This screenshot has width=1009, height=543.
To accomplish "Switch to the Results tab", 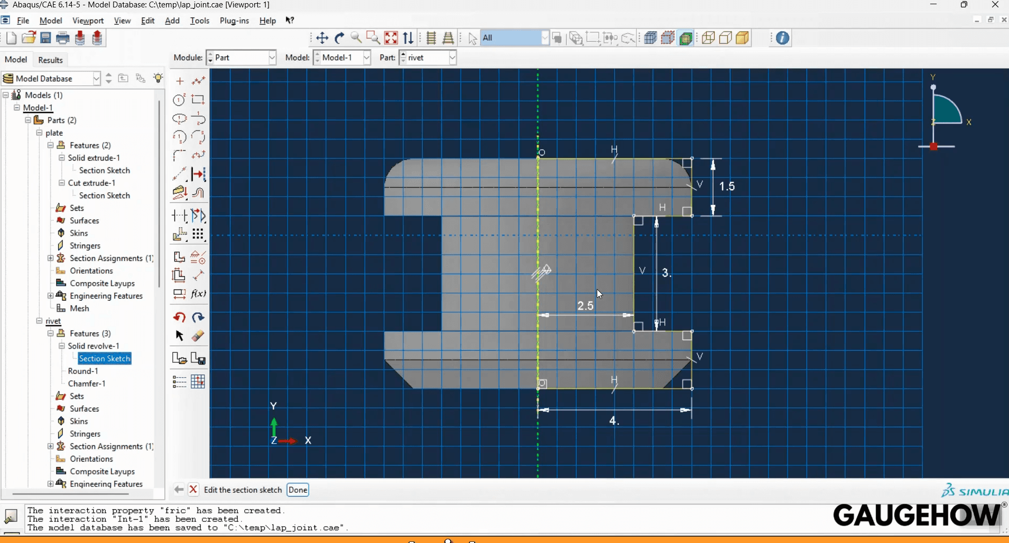I will [50, 60].
